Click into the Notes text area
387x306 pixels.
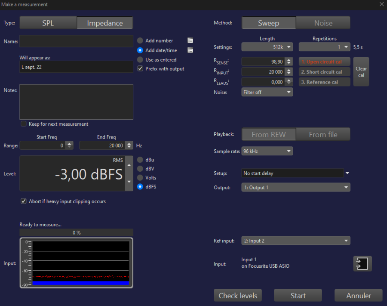coord(76,102)
